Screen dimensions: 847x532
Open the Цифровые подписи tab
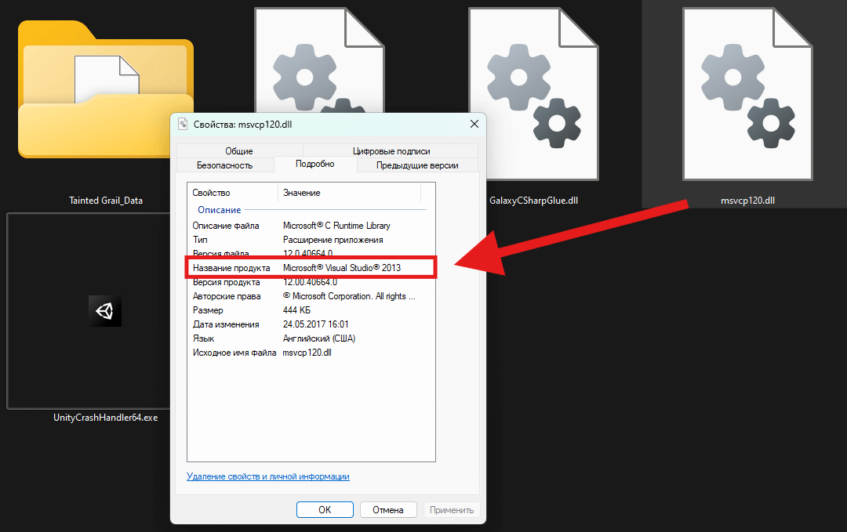(x=391, y=151)
